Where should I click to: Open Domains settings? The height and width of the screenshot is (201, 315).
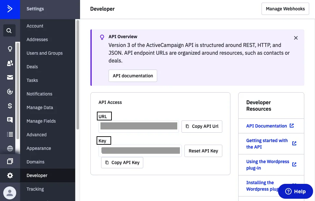pyautogui.click(x=36, y=162)
